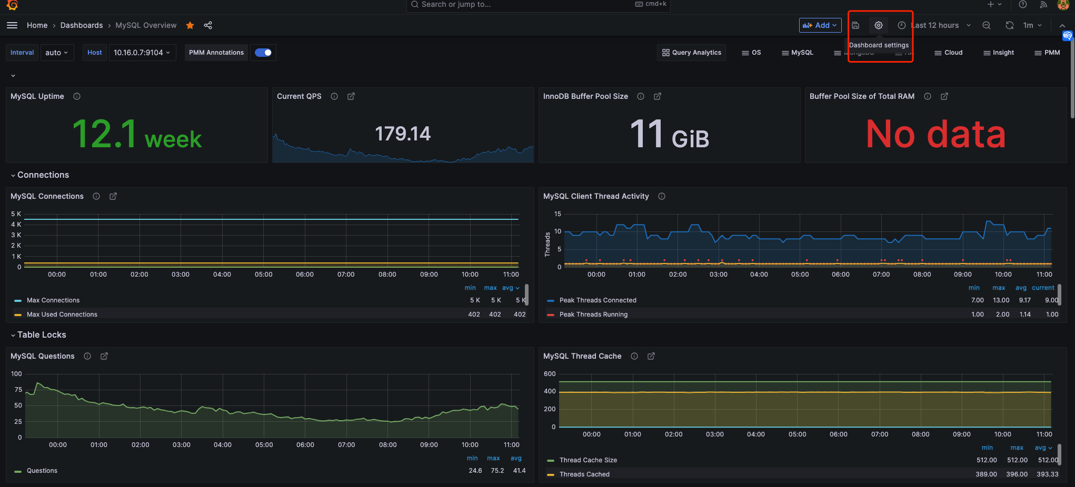
Task: Click the zoom out time range icon
Action: coord(987,25)
